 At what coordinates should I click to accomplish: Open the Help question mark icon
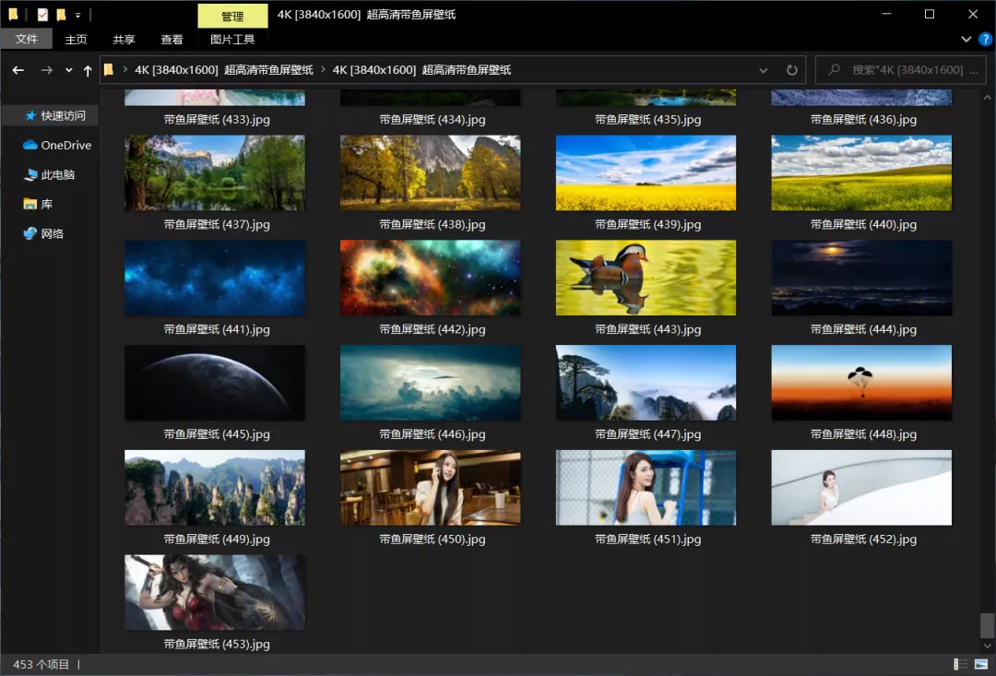[984, 40]
